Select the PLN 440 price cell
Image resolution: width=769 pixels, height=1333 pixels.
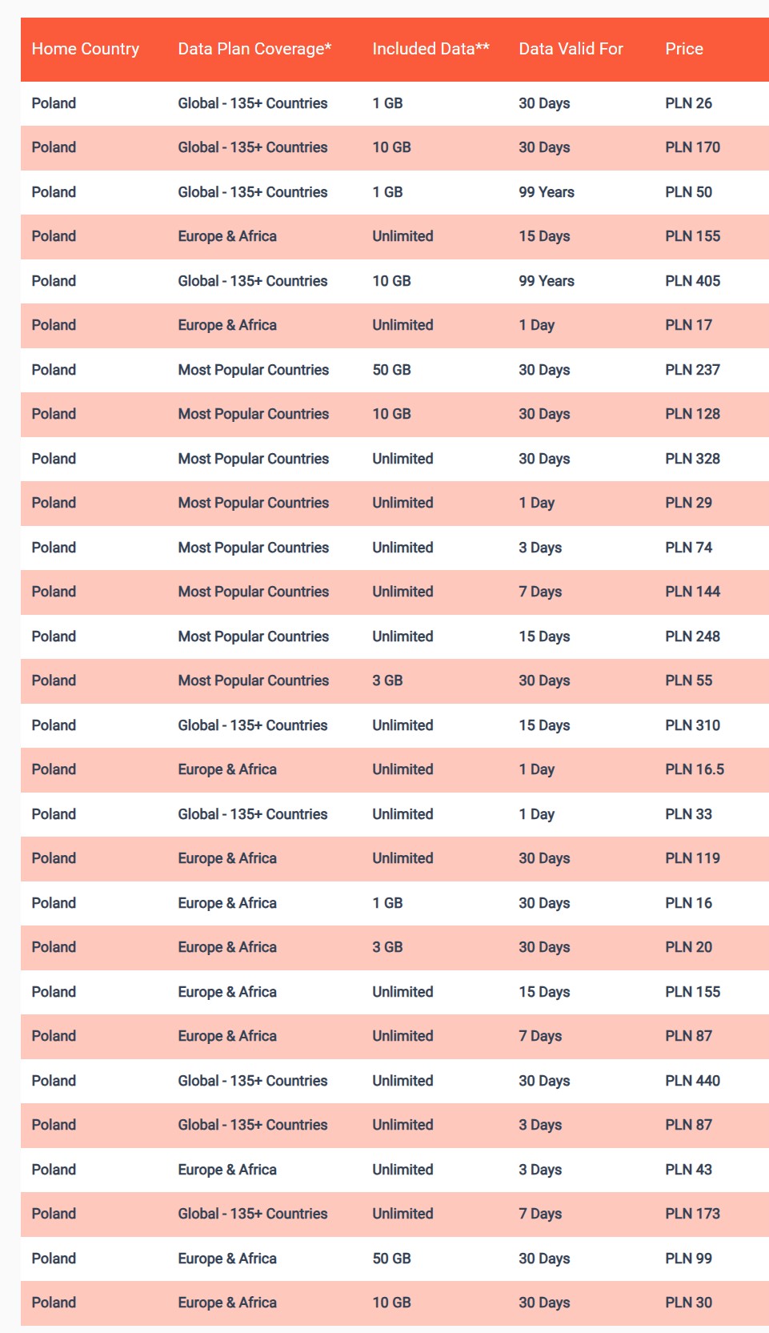(692, 1081)
